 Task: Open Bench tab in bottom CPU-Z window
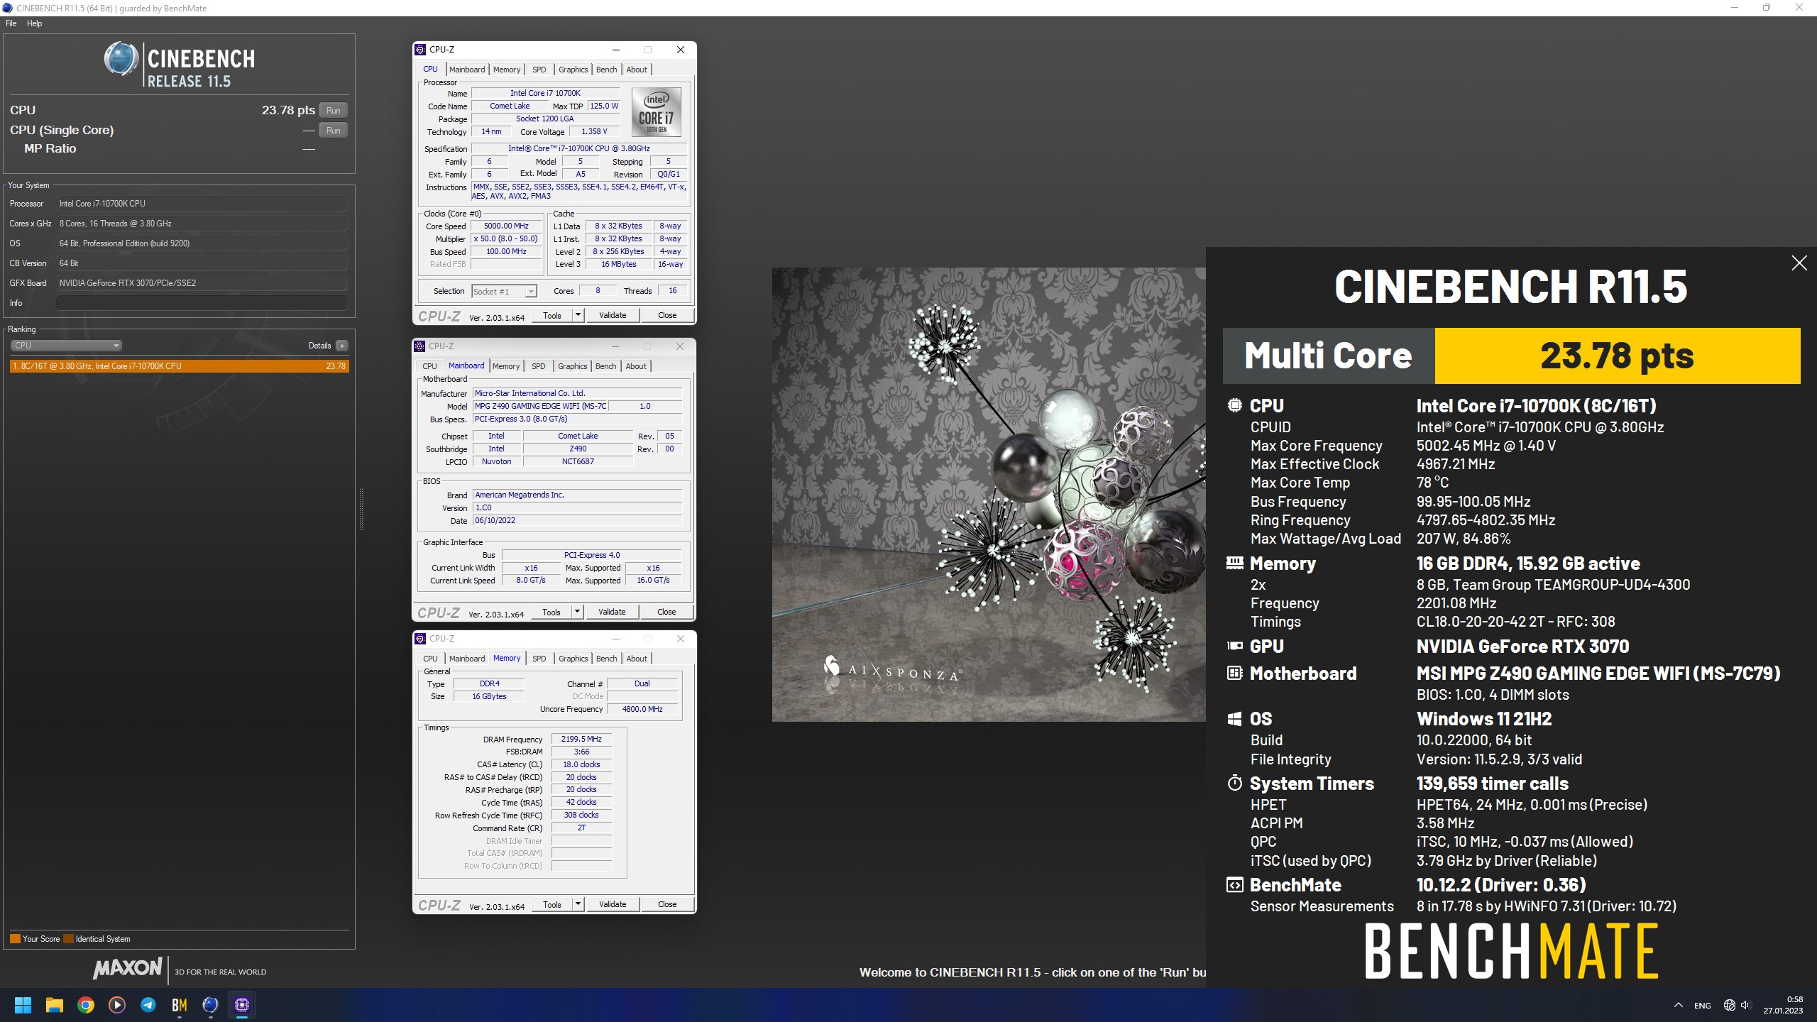(606, 659)
